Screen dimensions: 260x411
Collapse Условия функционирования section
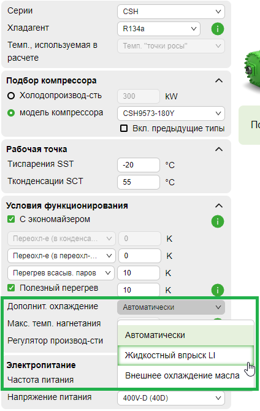(x=219, y=205)
